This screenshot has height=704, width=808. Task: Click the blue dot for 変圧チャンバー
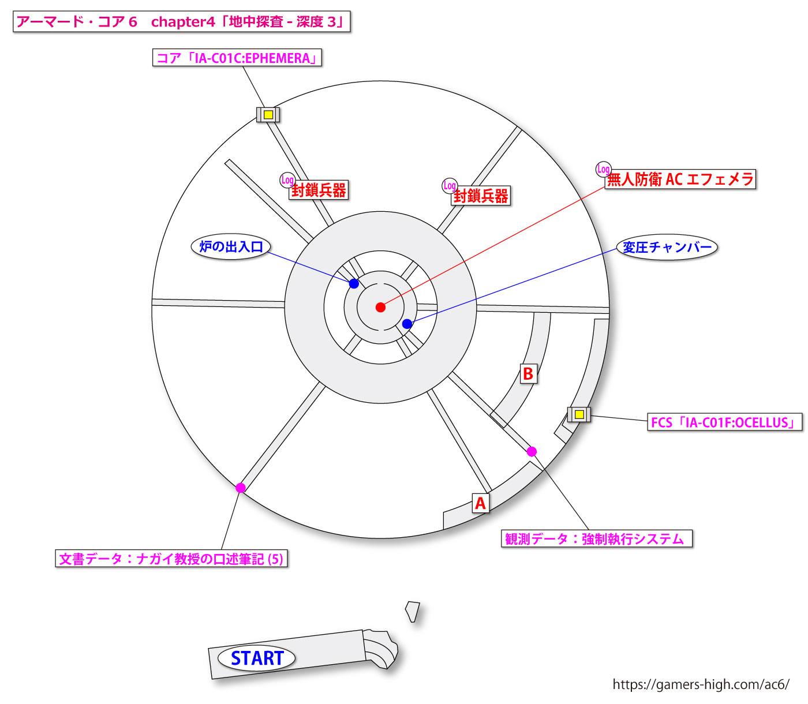(407, 324)
